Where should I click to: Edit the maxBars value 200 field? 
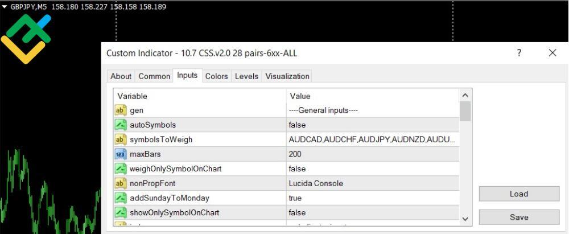tap(373, 154)
